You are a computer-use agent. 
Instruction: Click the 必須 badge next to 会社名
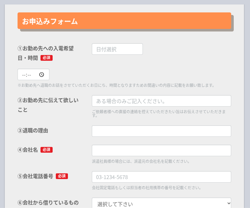pyautogui.click(x=47, y=149)
